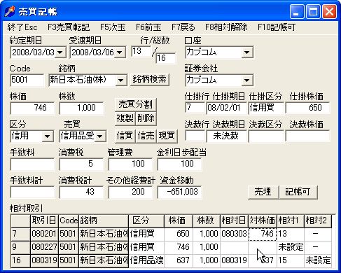Click the empty 手数料計 field
341x273 pixels.
coord(32,192)
